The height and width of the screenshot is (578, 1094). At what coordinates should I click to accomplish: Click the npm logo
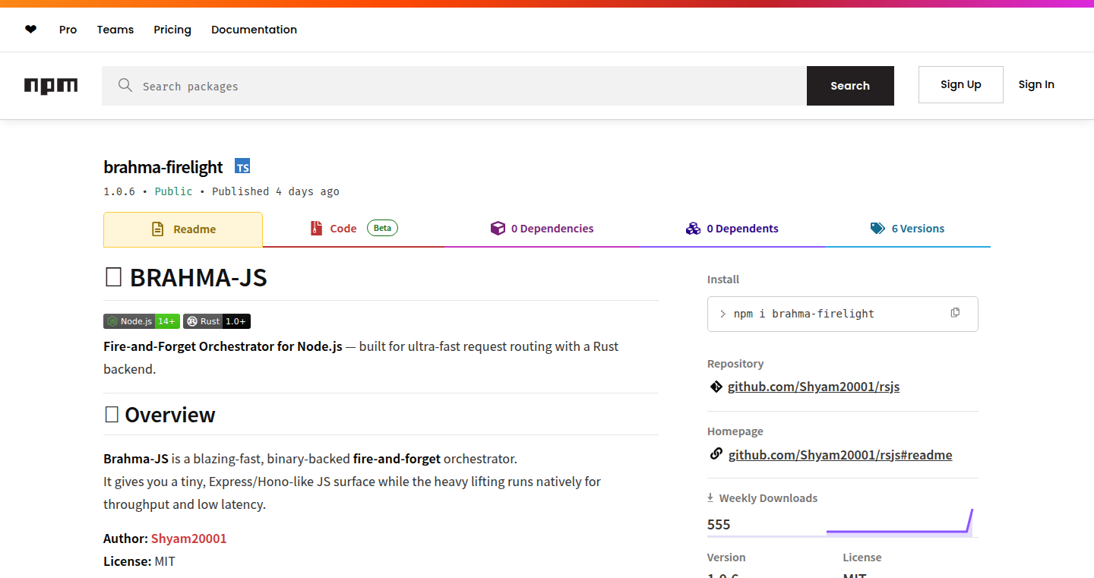click(51, 86)
